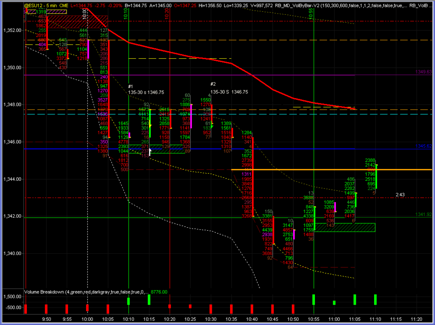The image size is (435, 325).
Task: Click the 135-30 note beneath #2
Action: 229,92
